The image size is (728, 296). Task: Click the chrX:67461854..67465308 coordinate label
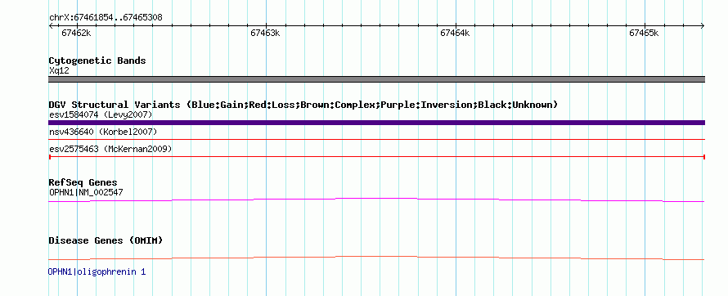(x=106, y=18)
